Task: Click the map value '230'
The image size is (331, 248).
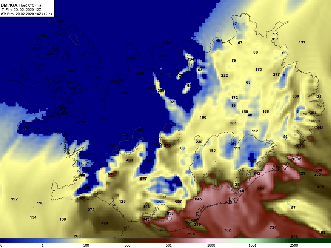Action: 199,142
